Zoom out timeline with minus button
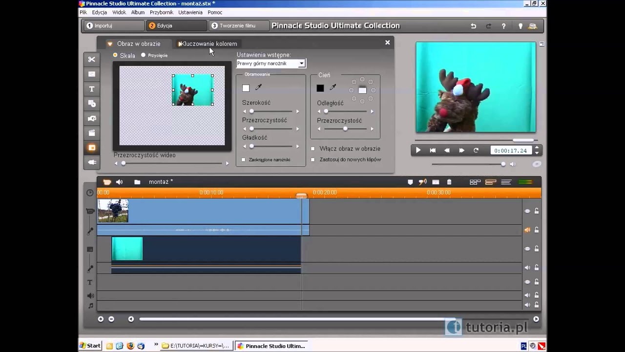Screen dimensions: 625x352 click(x=111, y=319)
